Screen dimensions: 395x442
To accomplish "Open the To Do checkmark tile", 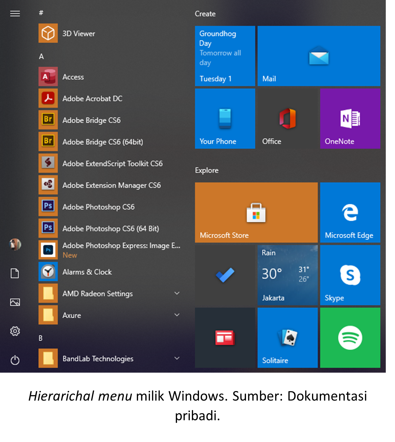I will click(225, 275).
